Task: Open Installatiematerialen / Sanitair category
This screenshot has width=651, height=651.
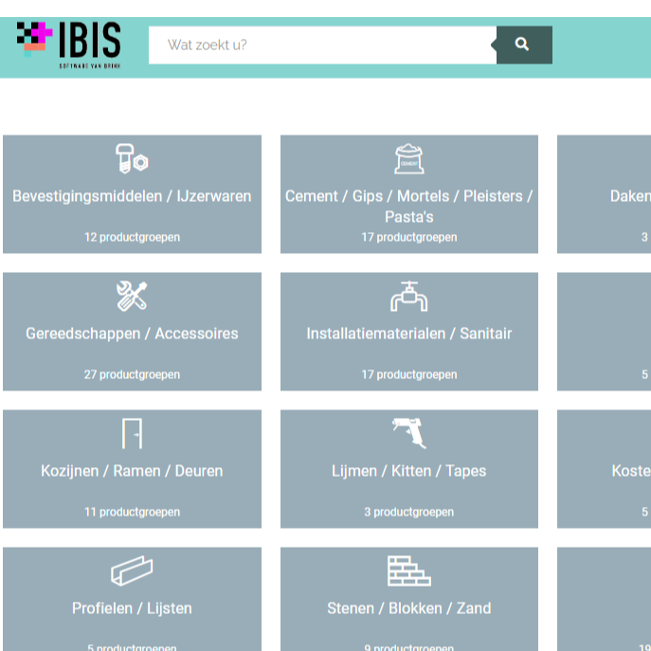Action: pos(409,332)
